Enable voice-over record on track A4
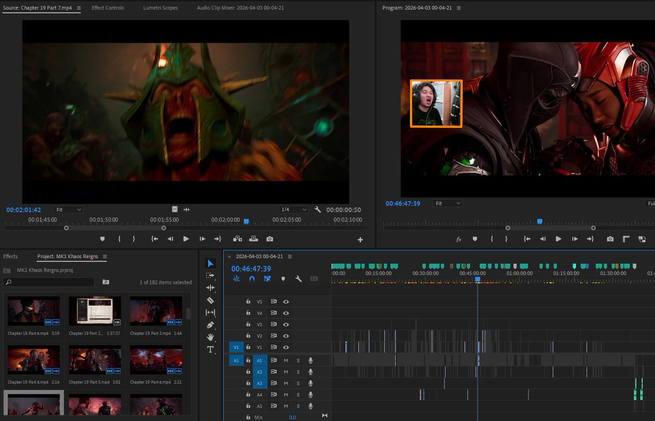 (x=311, y=395)
